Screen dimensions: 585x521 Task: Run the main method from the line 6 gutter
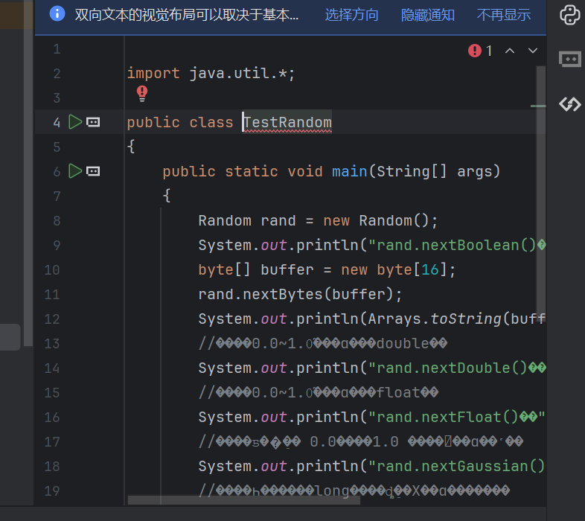[75, 171]
